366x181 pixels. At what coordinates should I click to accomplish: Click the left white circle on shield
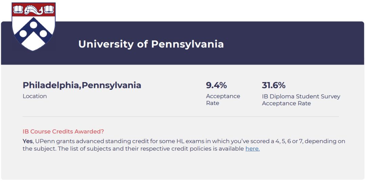[23, 33]
